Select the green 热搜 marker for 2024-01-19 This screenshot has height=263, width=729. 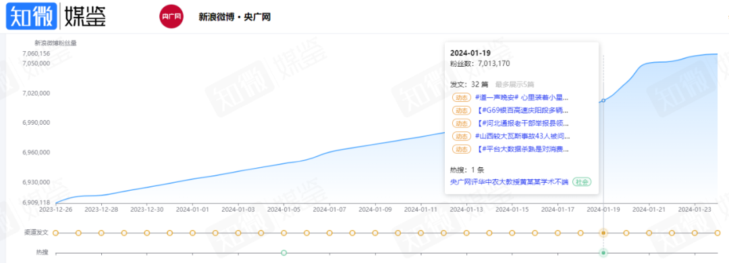[x=603, y=253]
